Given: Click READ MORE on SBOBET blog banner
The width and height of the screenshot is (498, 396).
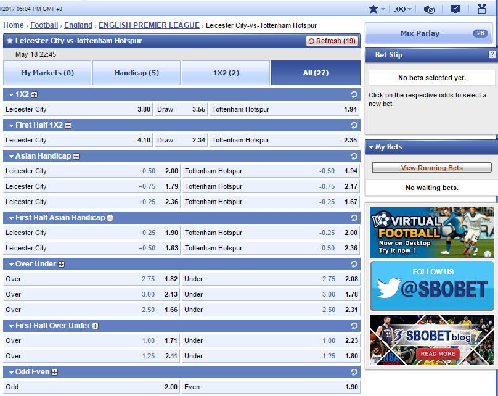Looking at the screenshot, I should (x=438, y=353).
